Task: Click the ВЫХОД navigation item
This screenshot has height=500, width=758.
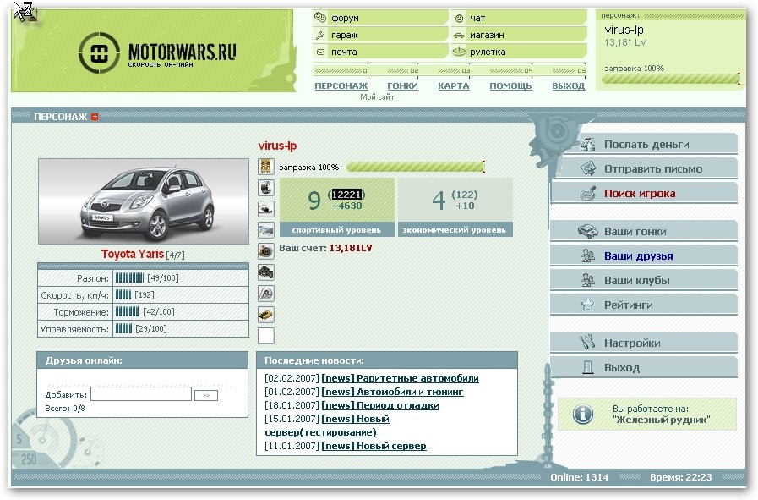Action: click(x=569, y=85)
